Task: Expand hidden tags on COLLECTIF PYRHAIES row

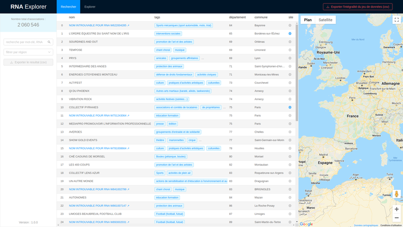Action: (224, 107)
